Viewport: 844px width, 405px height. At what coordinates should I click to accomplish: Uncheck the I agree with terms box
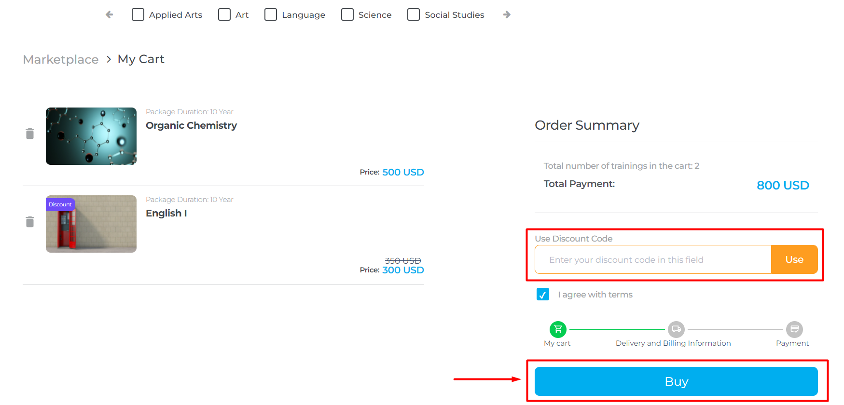click(543, 294)
